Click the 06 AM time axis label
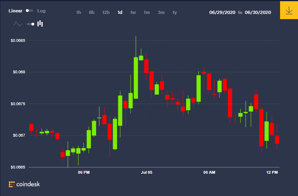 click(209, 172)
